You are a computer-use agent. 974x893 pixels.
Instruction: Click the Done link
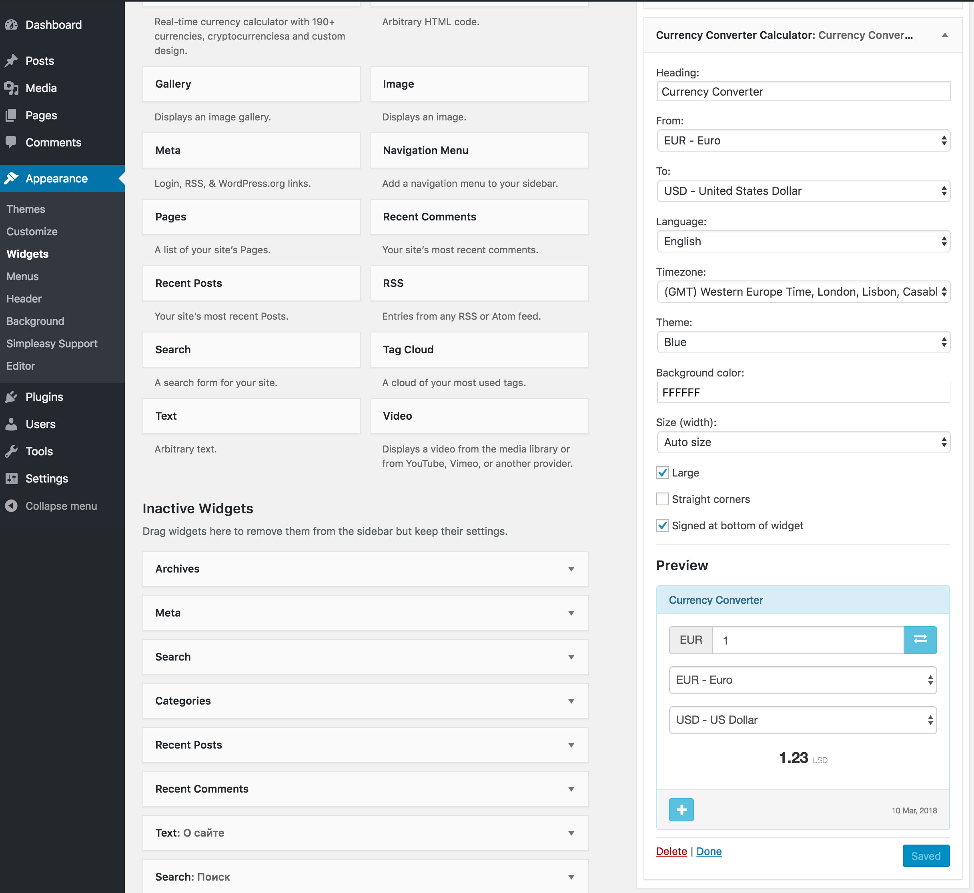(x=709, y=851)
